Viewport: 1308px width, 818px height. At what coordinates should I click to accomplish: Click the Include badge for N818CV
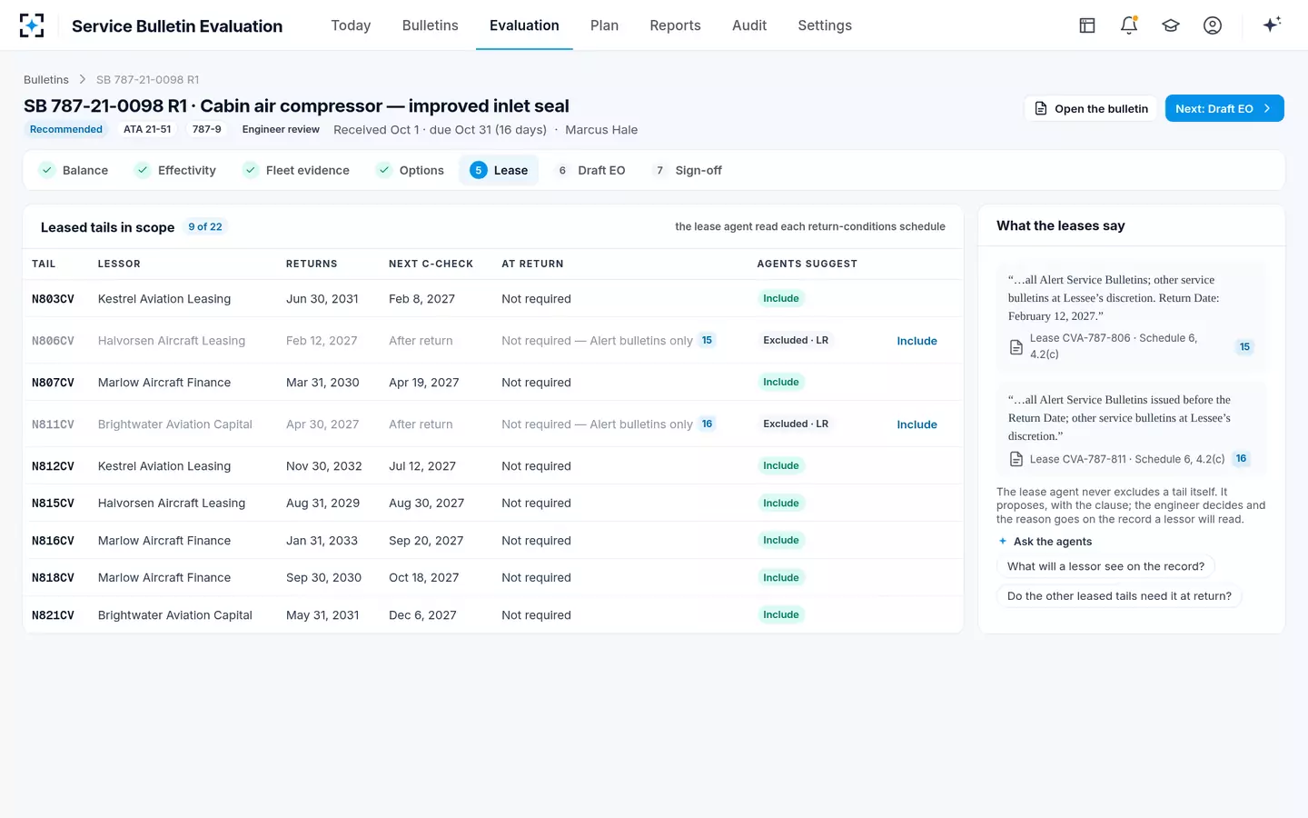[781, 577]
